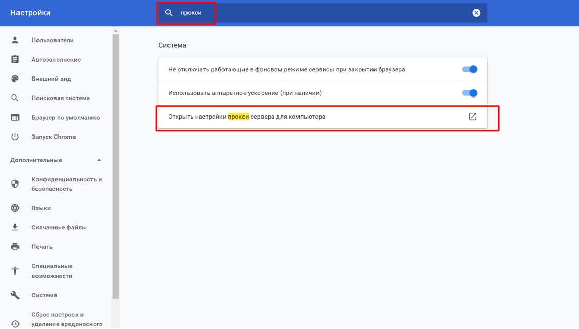The image size is (579, 329).
Task: Open the Языки section
Action: point(41,208)
